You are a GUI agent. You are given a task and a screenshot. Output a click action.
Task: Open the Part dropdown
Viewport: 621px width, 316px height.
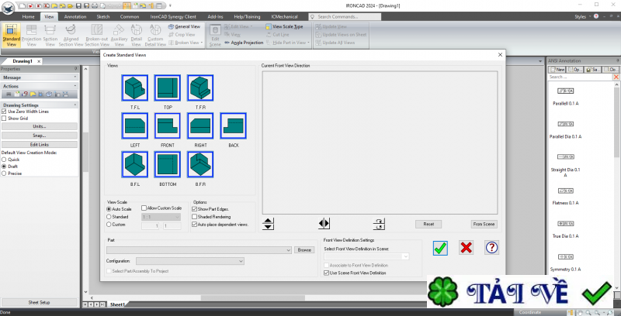(x=199, y=250)
